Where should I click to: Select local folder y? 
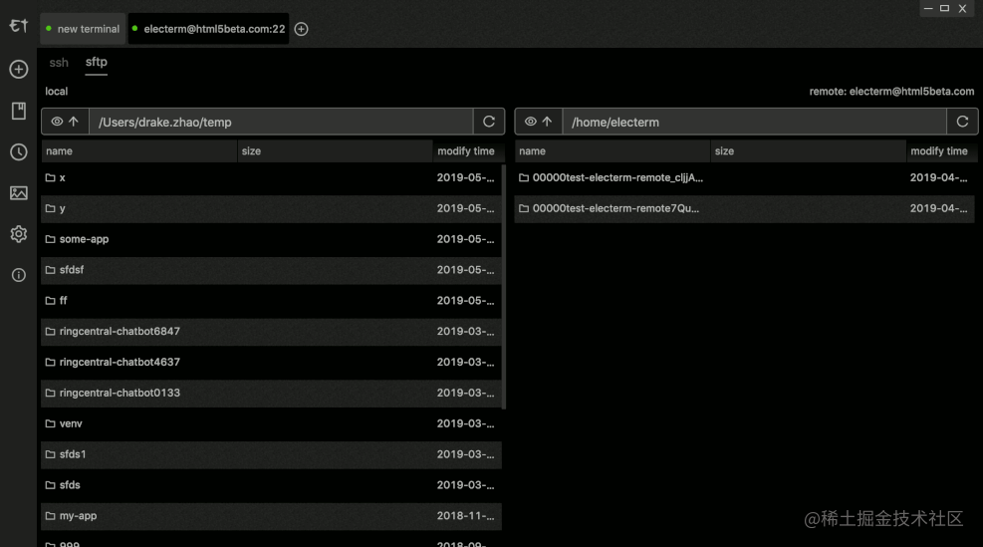tap(272, 208)
